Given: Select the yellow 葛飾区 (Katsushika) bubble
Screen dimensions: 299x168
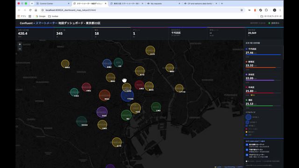Looking at the screenshot, I should coord(170,68).
